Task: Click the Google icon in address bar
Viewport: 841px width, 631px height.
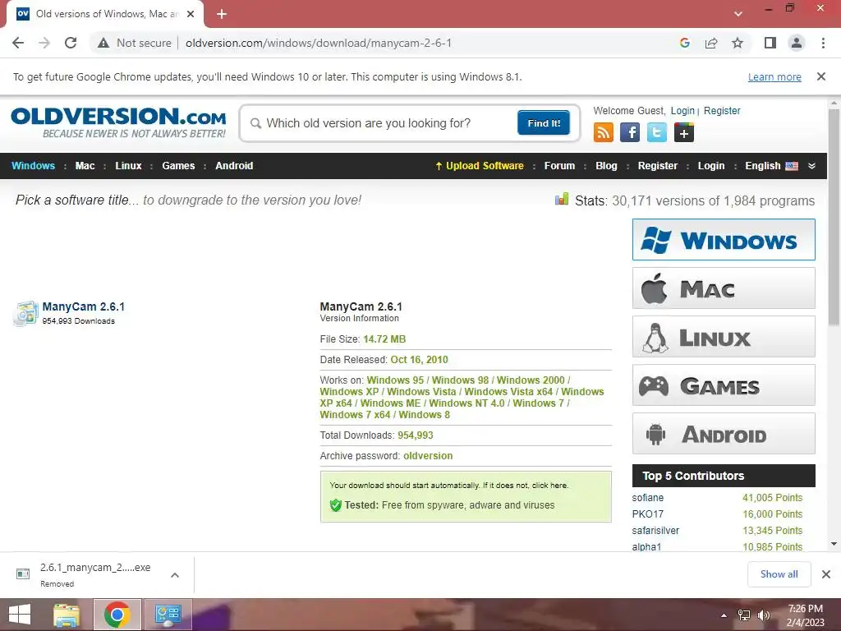Action: coord(684,43)
